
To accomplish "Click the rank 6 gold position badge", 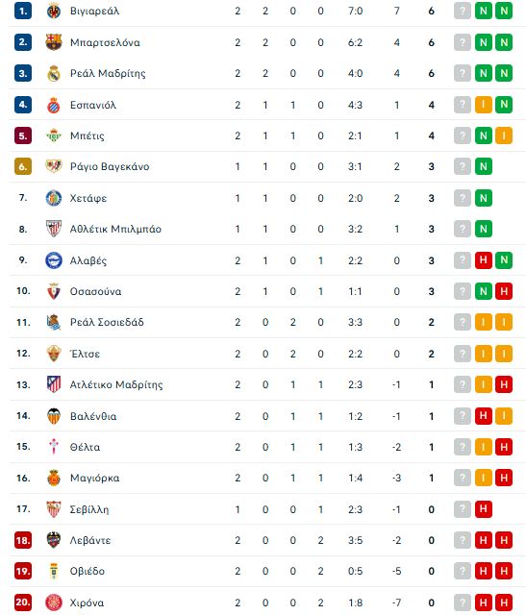I will click(x=23, y=166).
